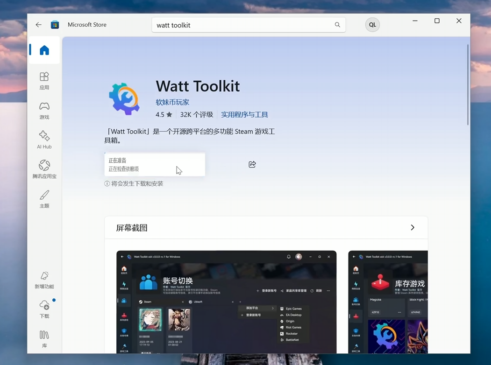
Task: Open the 应用 (Apps) section
Action: pyautogui.click(x=44, y=80)
